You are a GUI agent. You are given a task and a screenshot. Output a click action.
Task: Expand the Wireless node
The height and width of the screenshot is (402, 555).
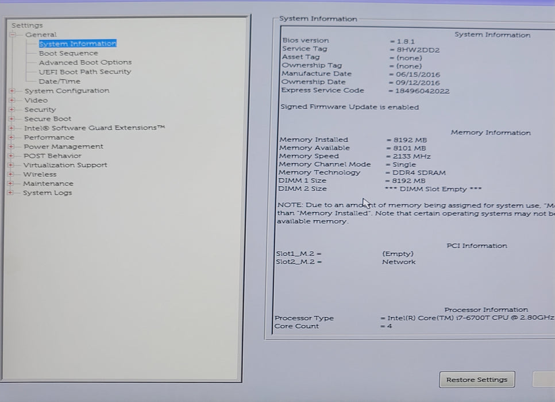tap(10, 175)
